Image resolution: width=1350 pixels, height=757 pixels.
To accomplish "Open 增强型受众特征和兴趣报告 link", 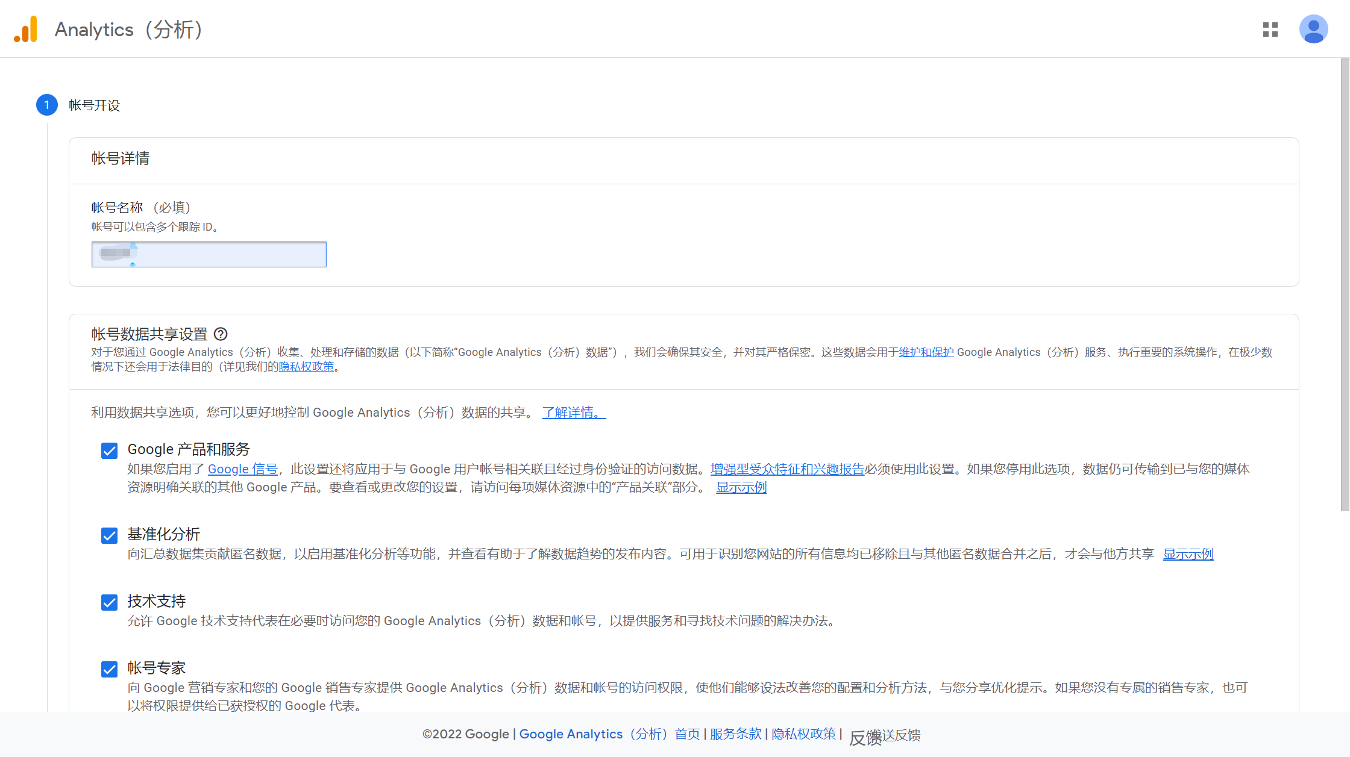I will (x=786, y=469).
